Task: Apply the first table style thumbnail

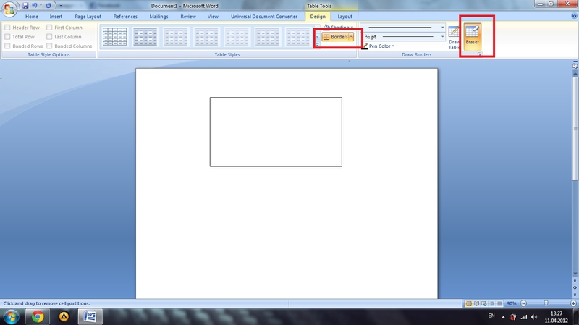Action: [113, 36]
